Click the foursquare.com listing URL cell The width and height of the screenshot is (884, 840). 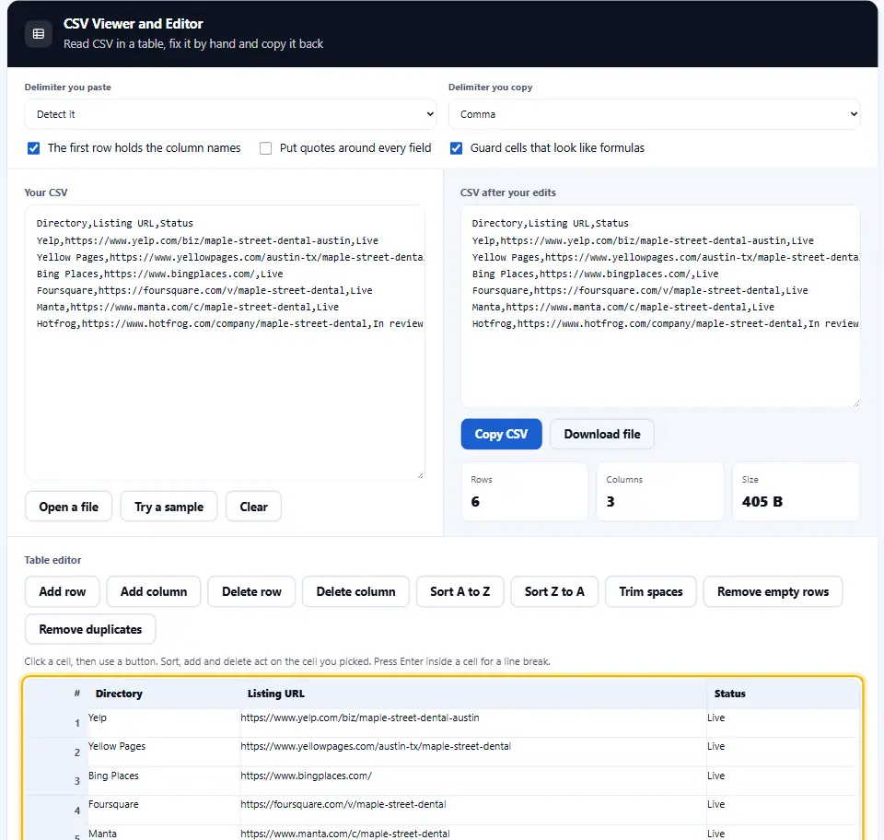coord(473,810)
